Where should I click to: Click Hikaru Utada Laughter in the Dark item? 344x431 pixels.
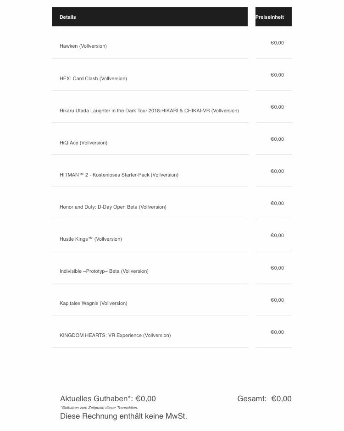(x=149, y=111)
